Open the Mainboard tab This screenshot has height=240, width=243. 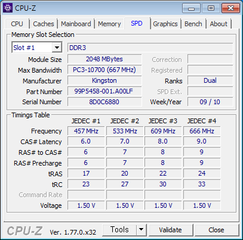coord(76,24)
